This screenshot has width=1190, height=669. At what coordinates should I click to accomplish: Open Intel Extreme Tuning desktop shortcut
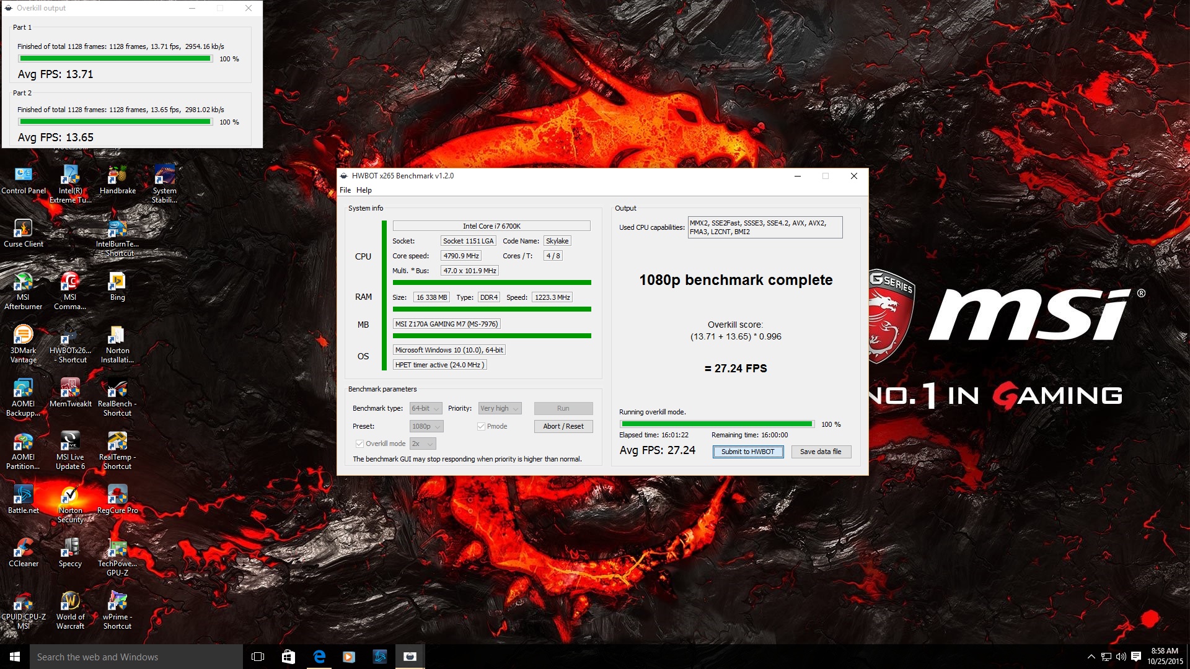click(x=70, y=184)
